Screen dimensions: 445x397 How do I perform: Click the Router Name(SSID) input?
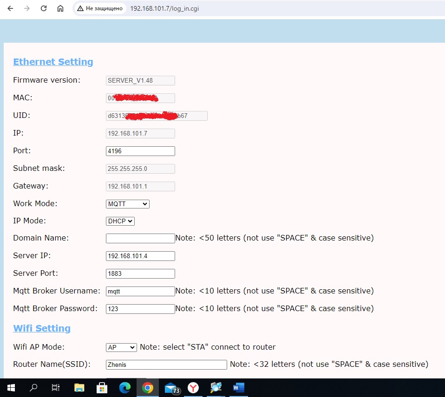click(x=166, y=364)
